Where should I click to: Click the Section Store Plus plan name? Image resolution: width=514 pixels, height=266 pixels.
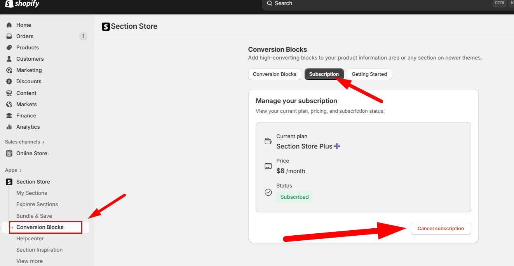(x=304, y=146)
